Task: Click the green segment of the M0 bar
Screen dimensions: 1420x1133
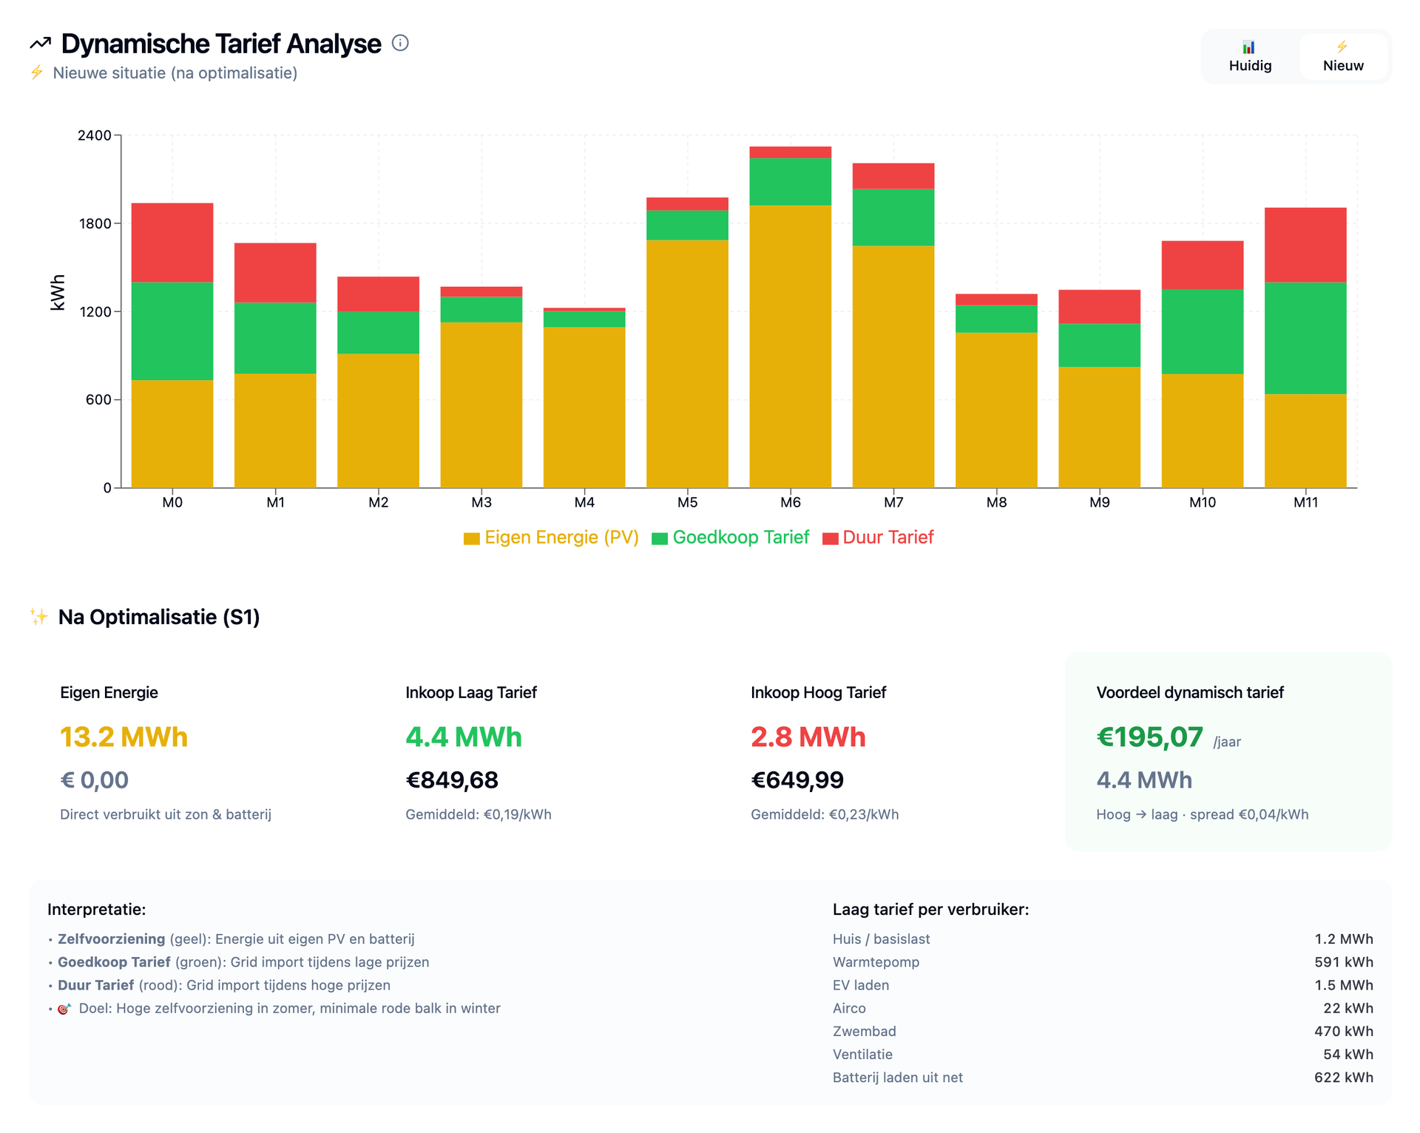Action: pyautogui.click(x=172, y=331)
